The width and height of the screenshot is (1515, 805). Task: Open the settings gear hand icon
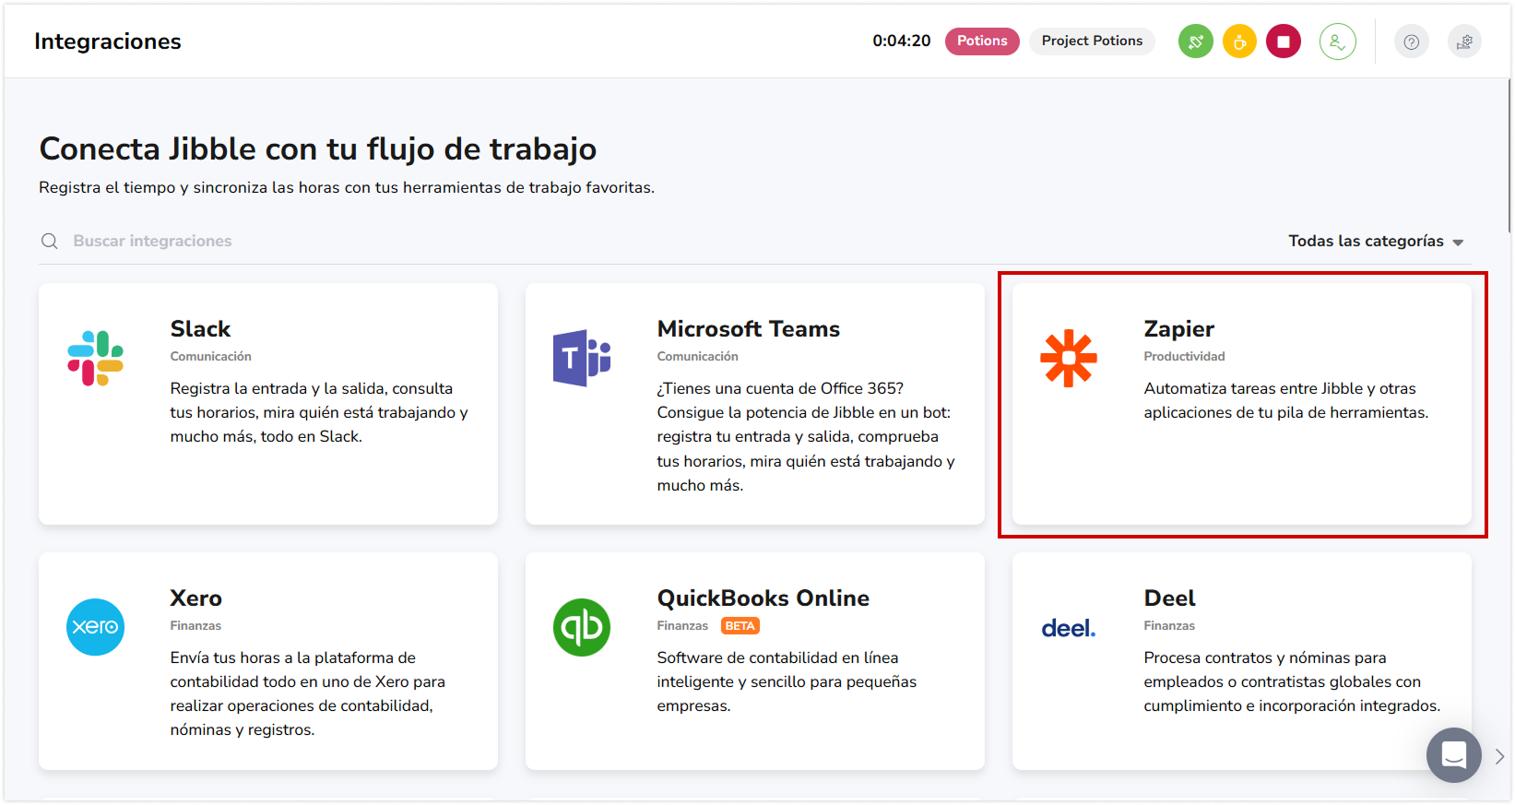1464,41
